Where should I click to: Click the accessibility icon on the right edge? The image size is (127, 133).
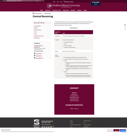click(125, 25)
